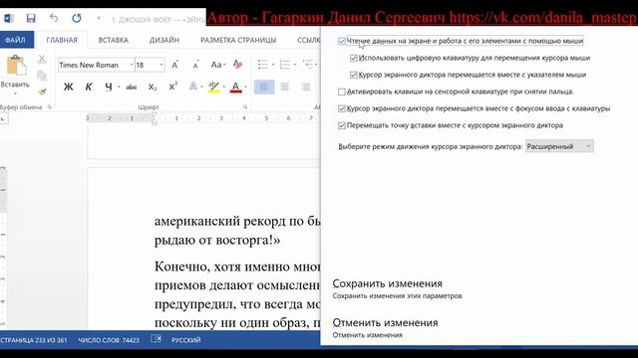Clear all formatting with the eraser icon

(237, 65)
